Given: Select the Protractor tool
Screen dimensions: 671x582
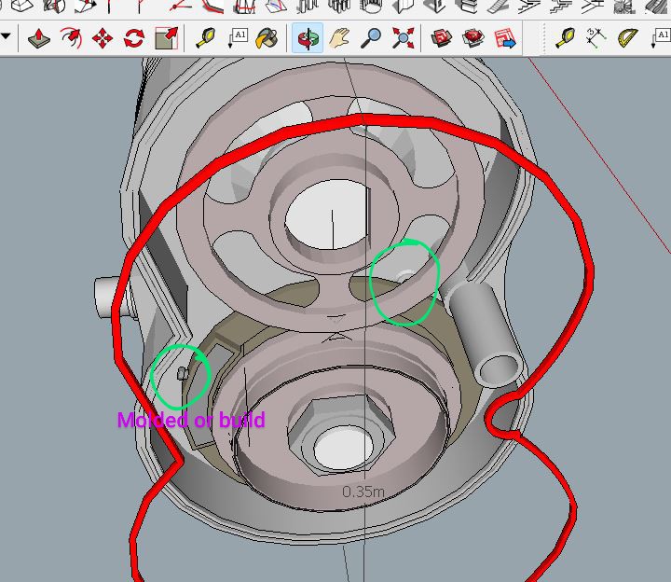Looking at the screenshot, I should (628, 38).
